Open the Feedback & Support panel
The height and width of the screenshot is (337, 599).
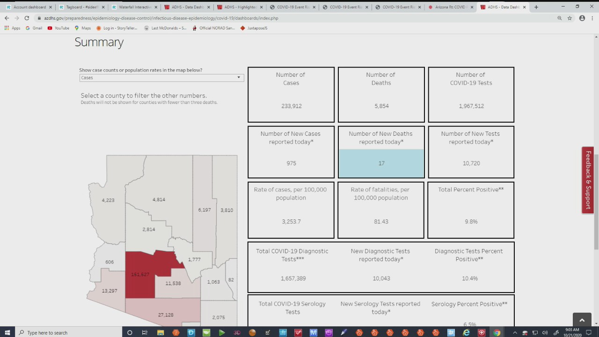click(588, 180)
